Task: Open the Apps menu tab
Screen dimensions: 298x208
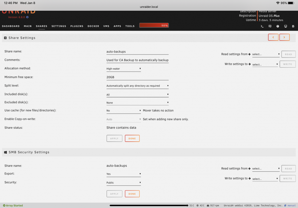Action: pos(117,26)
